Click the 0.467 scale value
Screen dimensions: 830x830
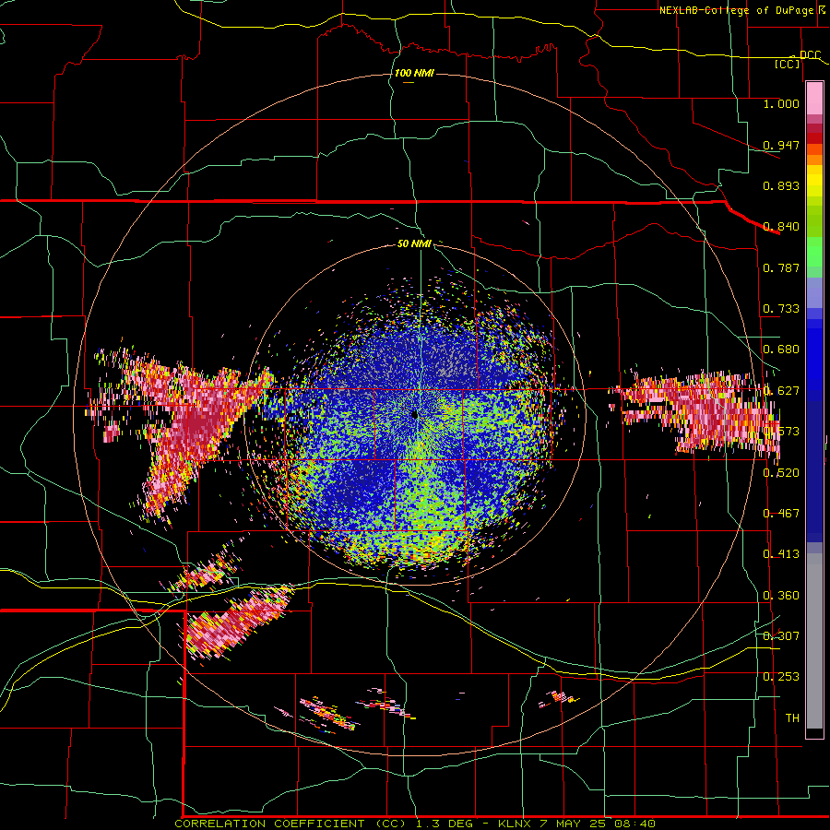[781, 514]
